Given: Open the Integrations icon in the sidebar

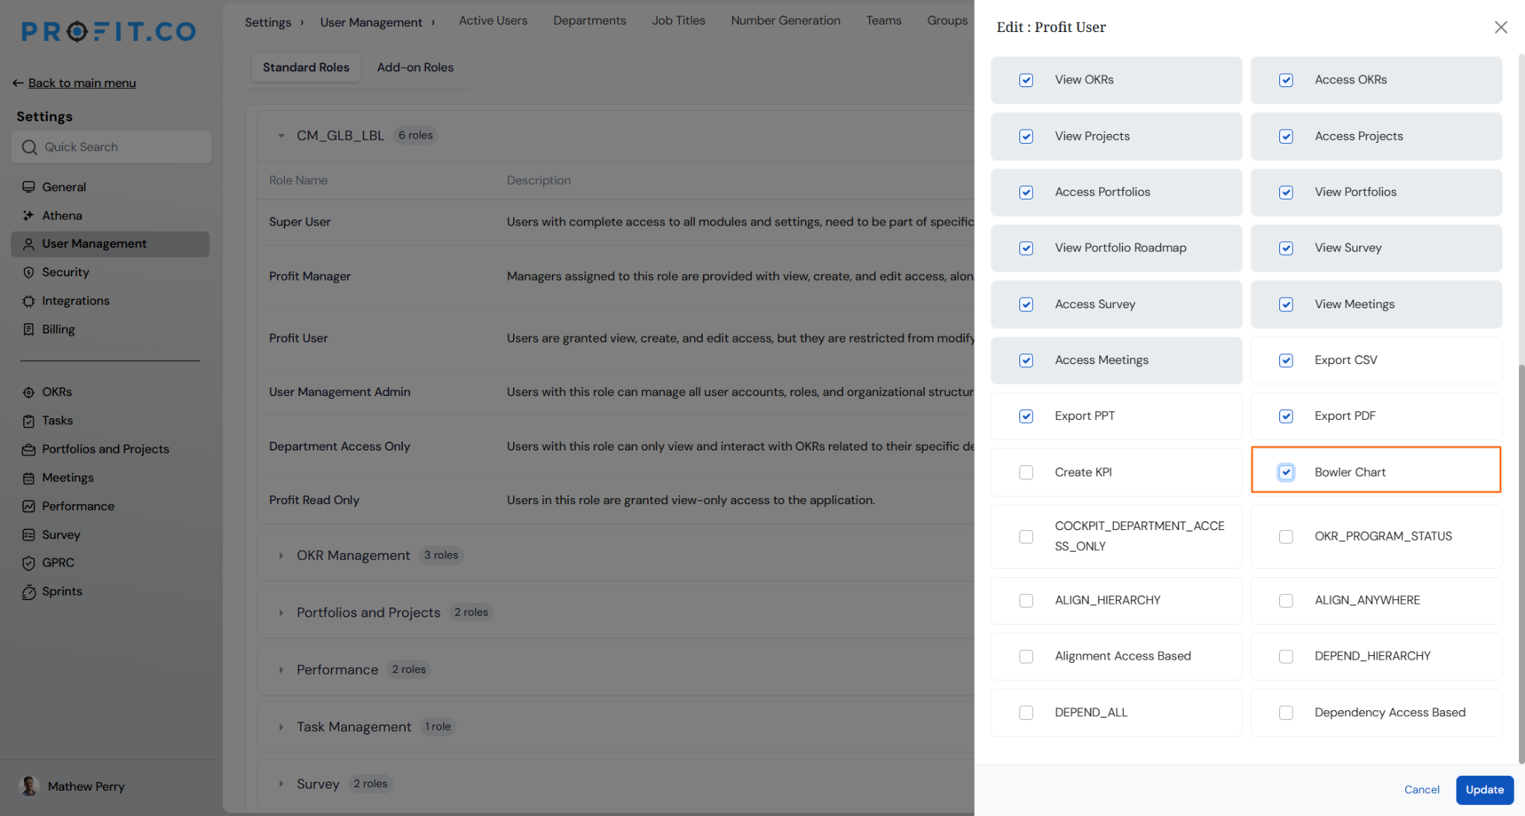Looking at the screenshot, I should coord(28,301).
